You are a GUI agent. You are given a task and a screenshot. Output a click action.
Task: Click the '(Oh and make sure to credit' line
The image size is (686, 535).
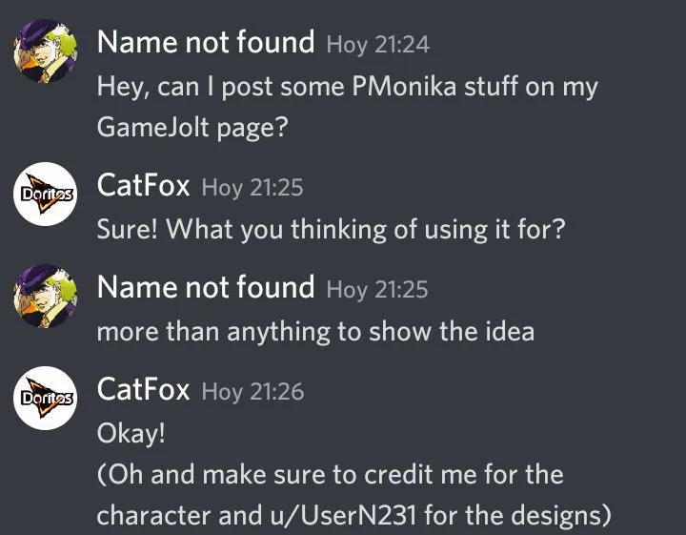(x=331, y=475)
